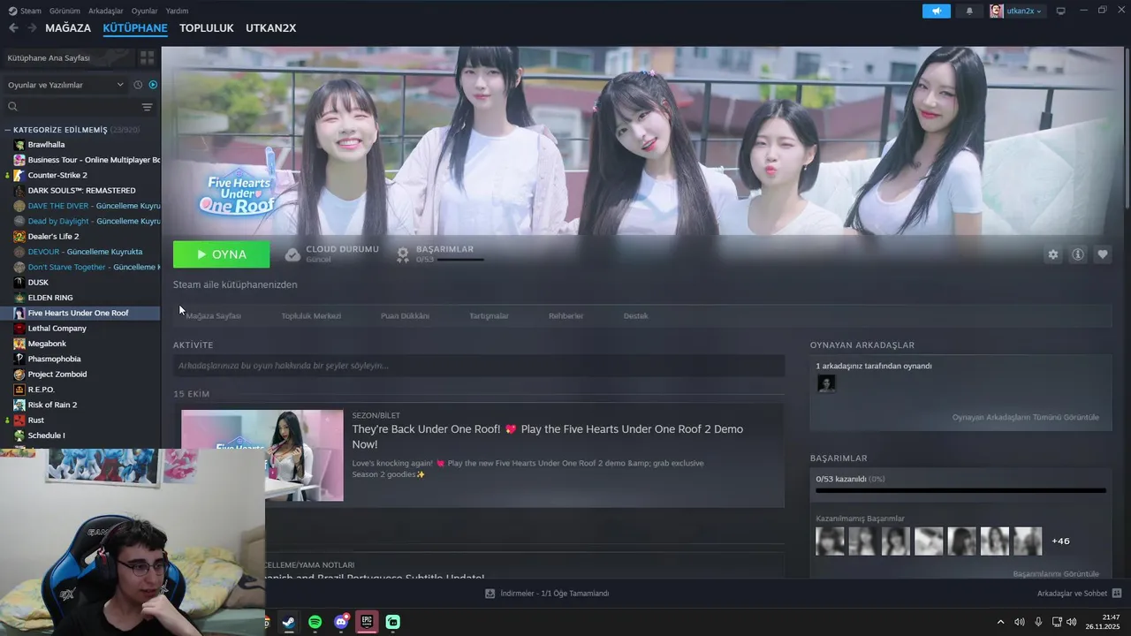The image size is (1131, 636).
Task: Open the KÜTÜPHANE tab
Action: pos(135,28)
